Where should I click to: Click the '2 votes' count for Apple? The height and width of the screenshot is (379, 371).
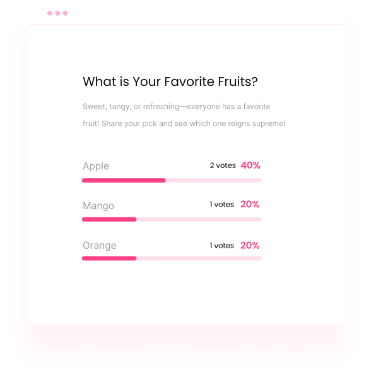coord(223,165)
